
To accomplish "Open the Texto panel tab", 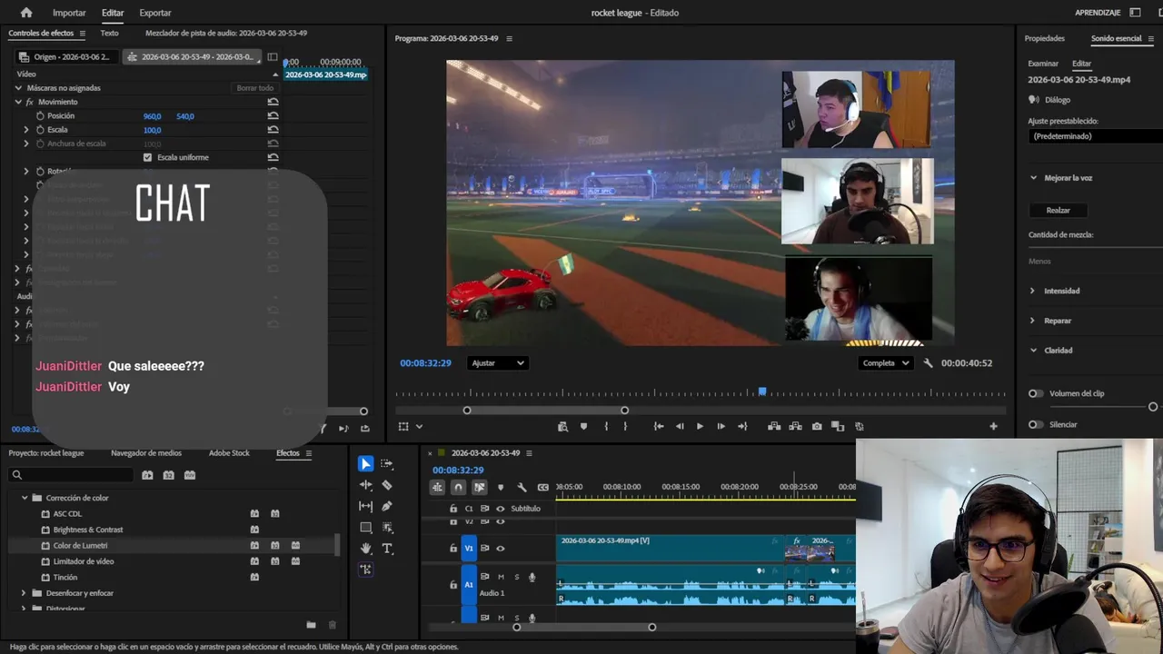I will click(x=109, y=33).
